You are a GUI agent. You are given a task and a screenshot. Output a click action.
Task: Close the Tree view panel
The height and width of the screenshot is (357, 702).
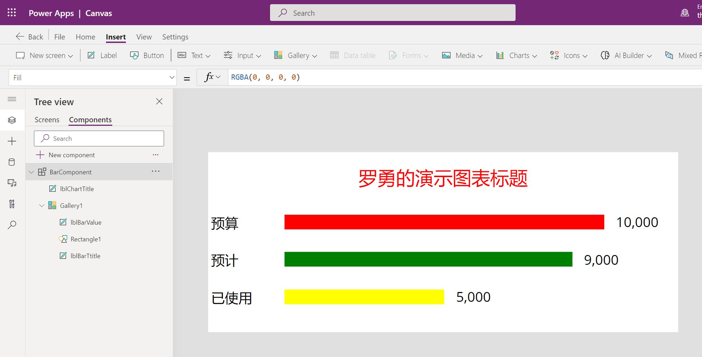click(159, 101)
